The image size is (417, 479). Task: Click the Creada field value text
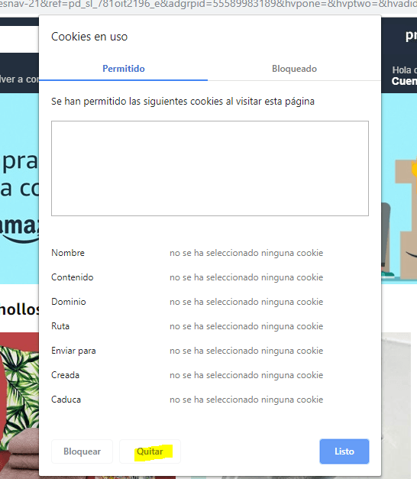tap(246, 375)
